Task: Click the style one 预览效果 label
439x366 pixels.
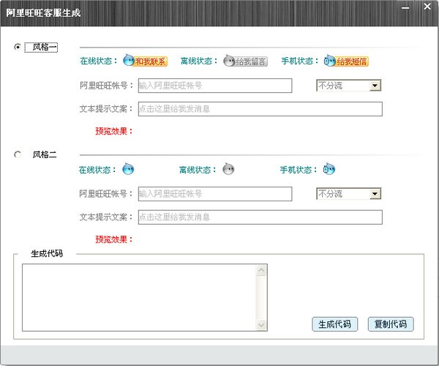Action: [x=113, y=131]
